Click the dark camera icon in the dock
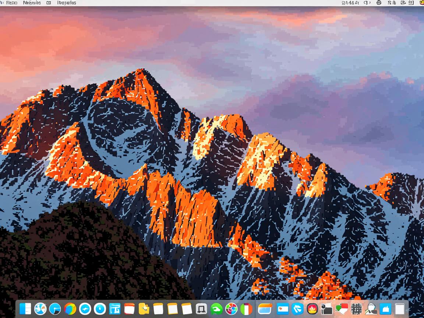This screenshot has height=318, width=424. 326,309
